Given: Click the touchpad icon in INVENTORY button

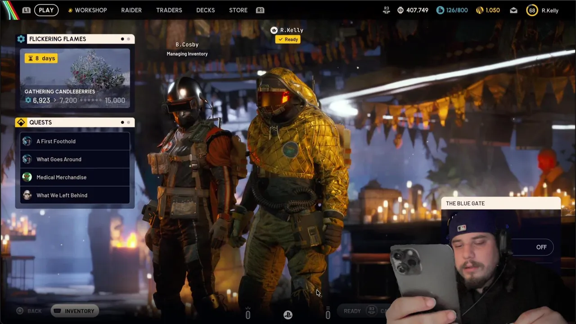Looking at the screenshot, I should [57, 311].
